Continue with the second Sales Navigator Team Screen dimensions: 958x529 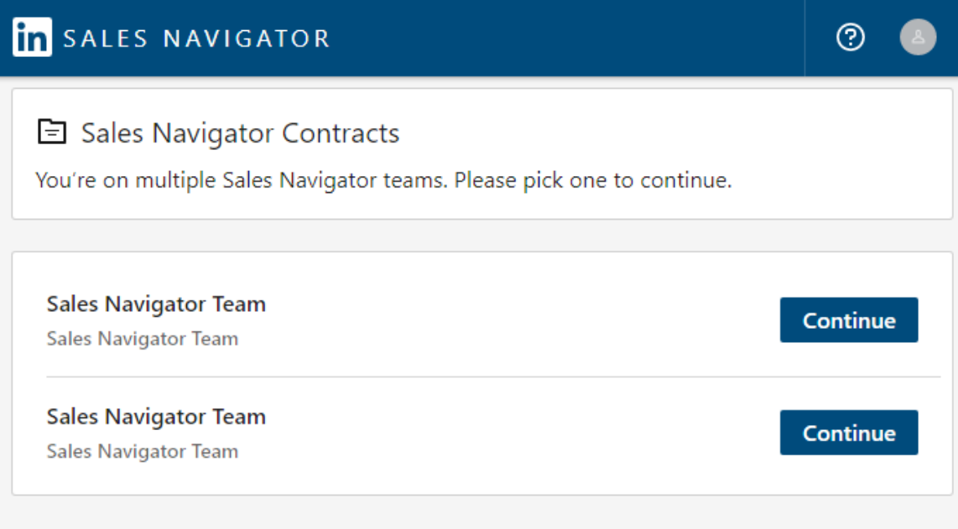849,433
